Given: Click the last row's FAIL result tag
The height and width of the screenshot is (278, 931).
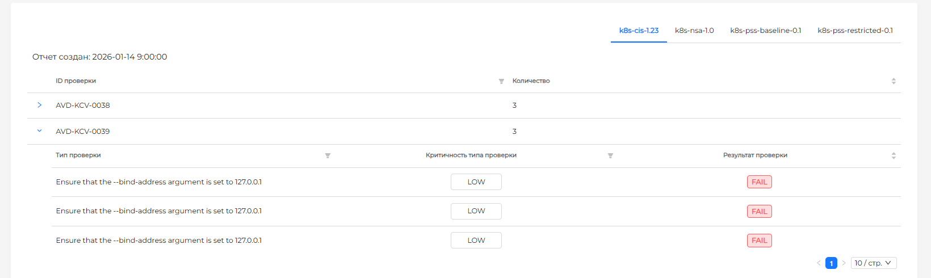Looking at the screenshot, I should 759,241.
